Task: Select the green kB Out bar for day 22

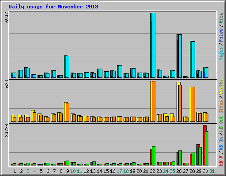Action: [154, 156]
